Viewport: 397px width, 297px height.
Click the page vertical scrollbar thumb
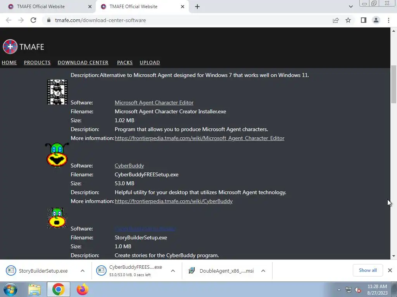pyautogui.click(x=394, y=84)
